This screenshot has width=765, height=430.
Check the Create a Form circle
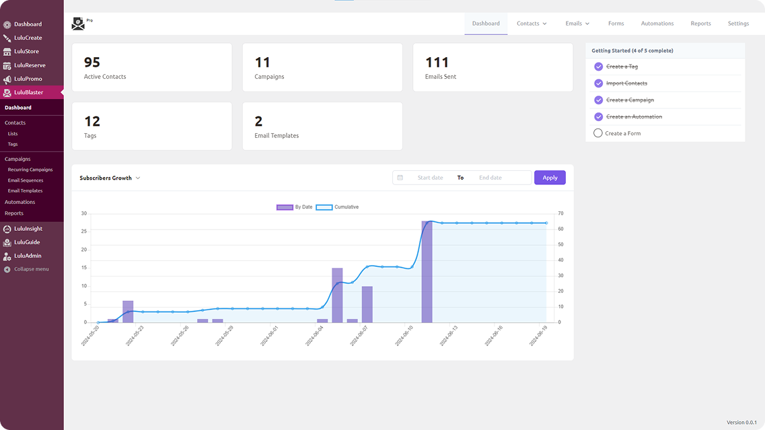click(597, 133)
